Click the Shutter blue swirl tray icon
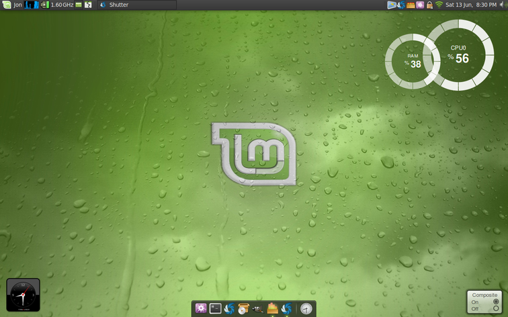This screenshot has width=508, height=317. [401, 5]
